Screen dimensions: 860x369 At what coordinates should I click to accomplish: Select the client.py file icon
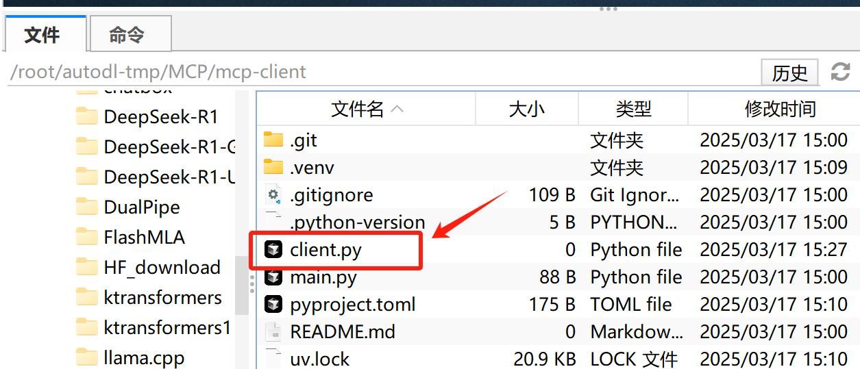click(x=273, y=249)
